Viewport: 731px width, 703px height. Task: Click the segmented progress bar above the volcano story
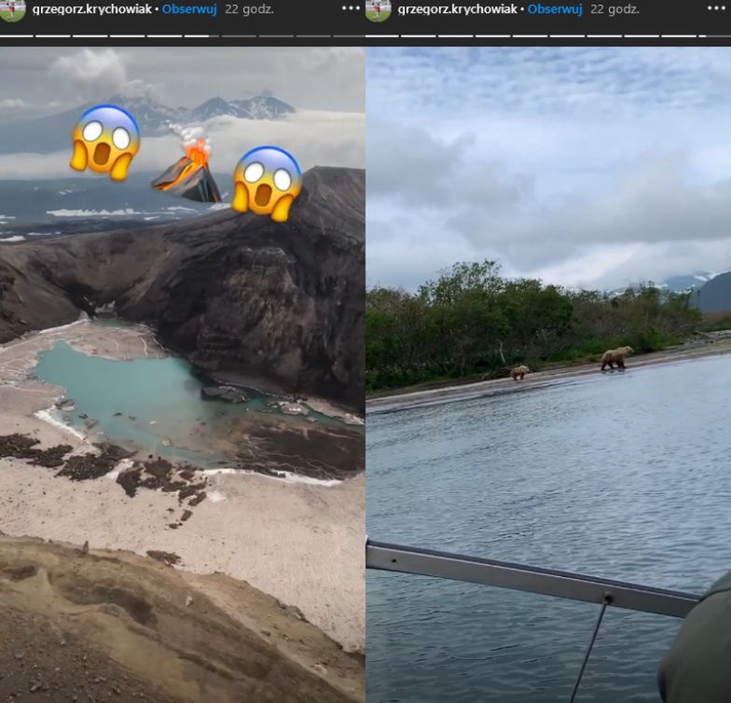[x=183, y=35]
